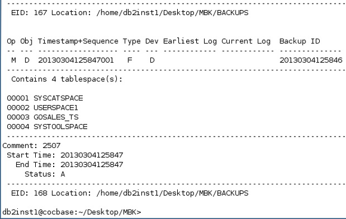Click the SYSTOOLSPACE tablespace entry
The height and width of the screenshot is (219, 346).
(x=60, y=127)
